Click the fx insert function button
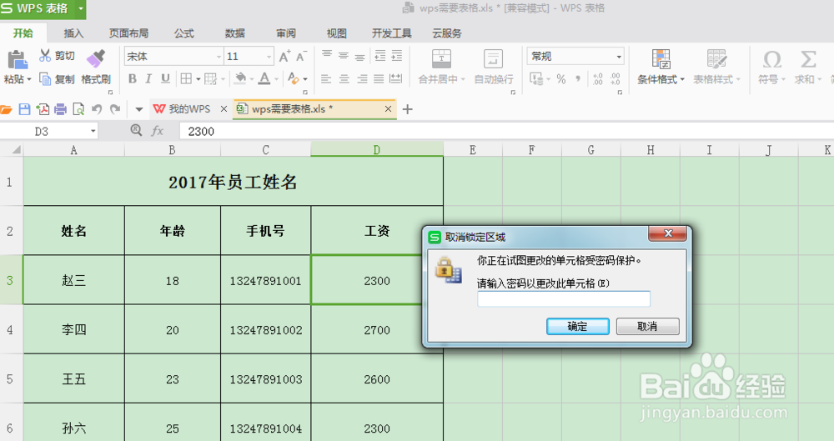This screenshot has width=834, height=441. click(158, 131)
